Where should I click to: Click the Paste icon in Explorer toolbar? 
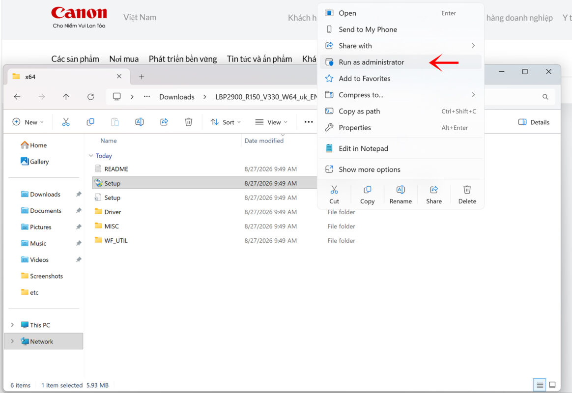click(115, 122)
